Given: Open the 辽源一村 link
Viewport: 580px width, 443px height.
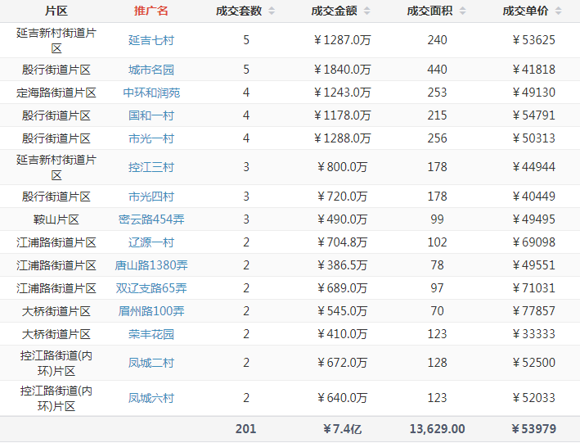Looking at the screenshot, I should (151, 242).
